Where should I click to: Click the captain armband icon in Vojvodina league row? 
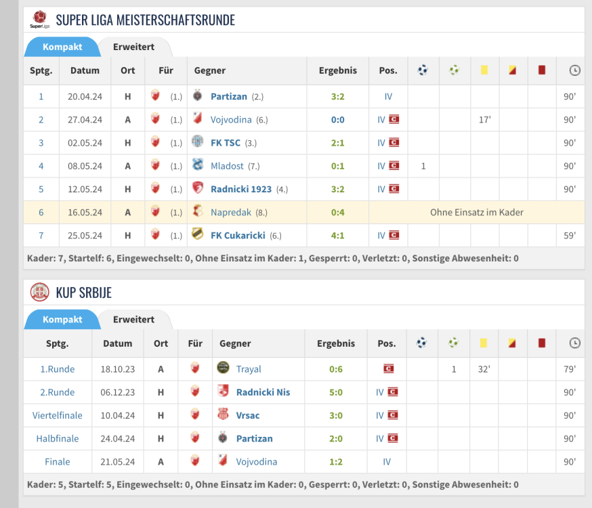tap(394, 120)
